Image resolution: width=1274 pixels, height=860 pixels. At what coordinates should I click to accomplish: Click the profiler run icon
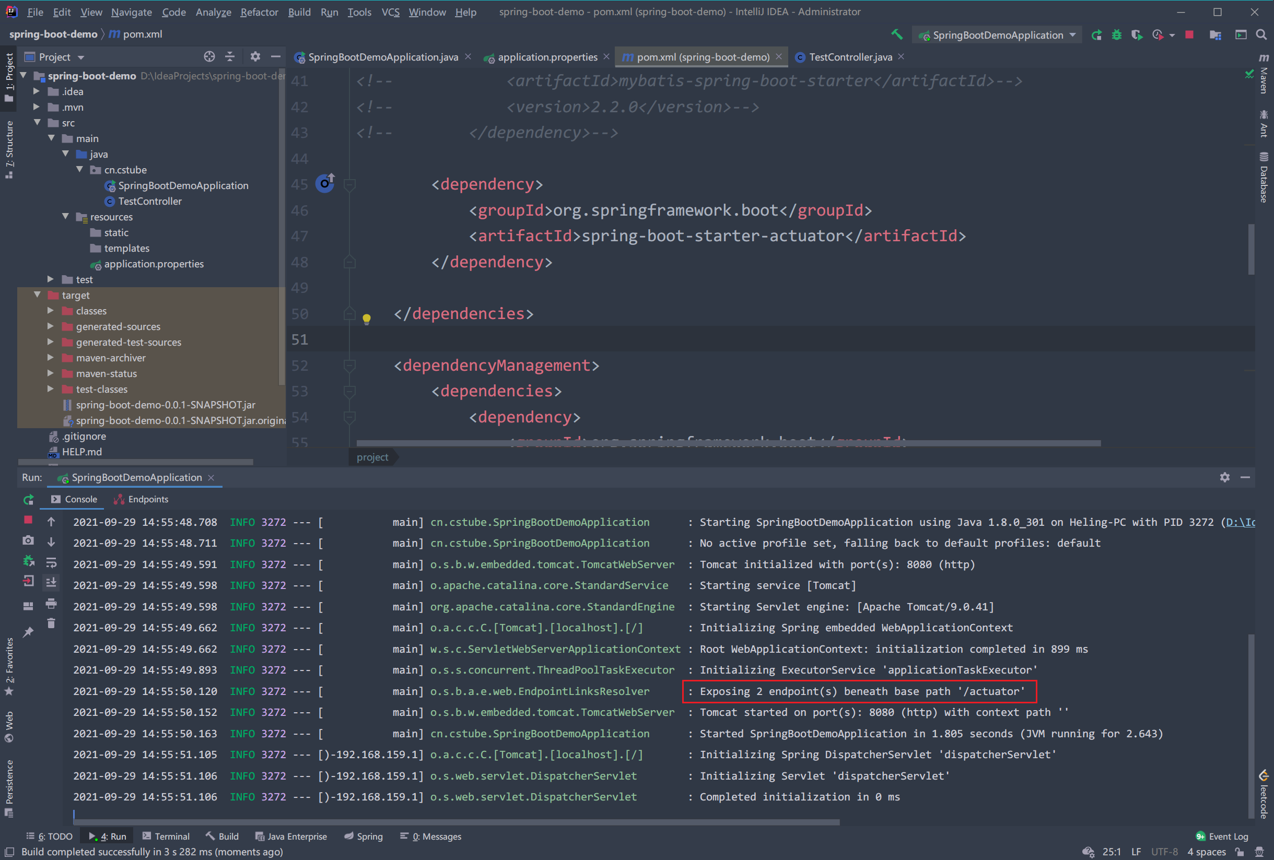(1157, 35)
